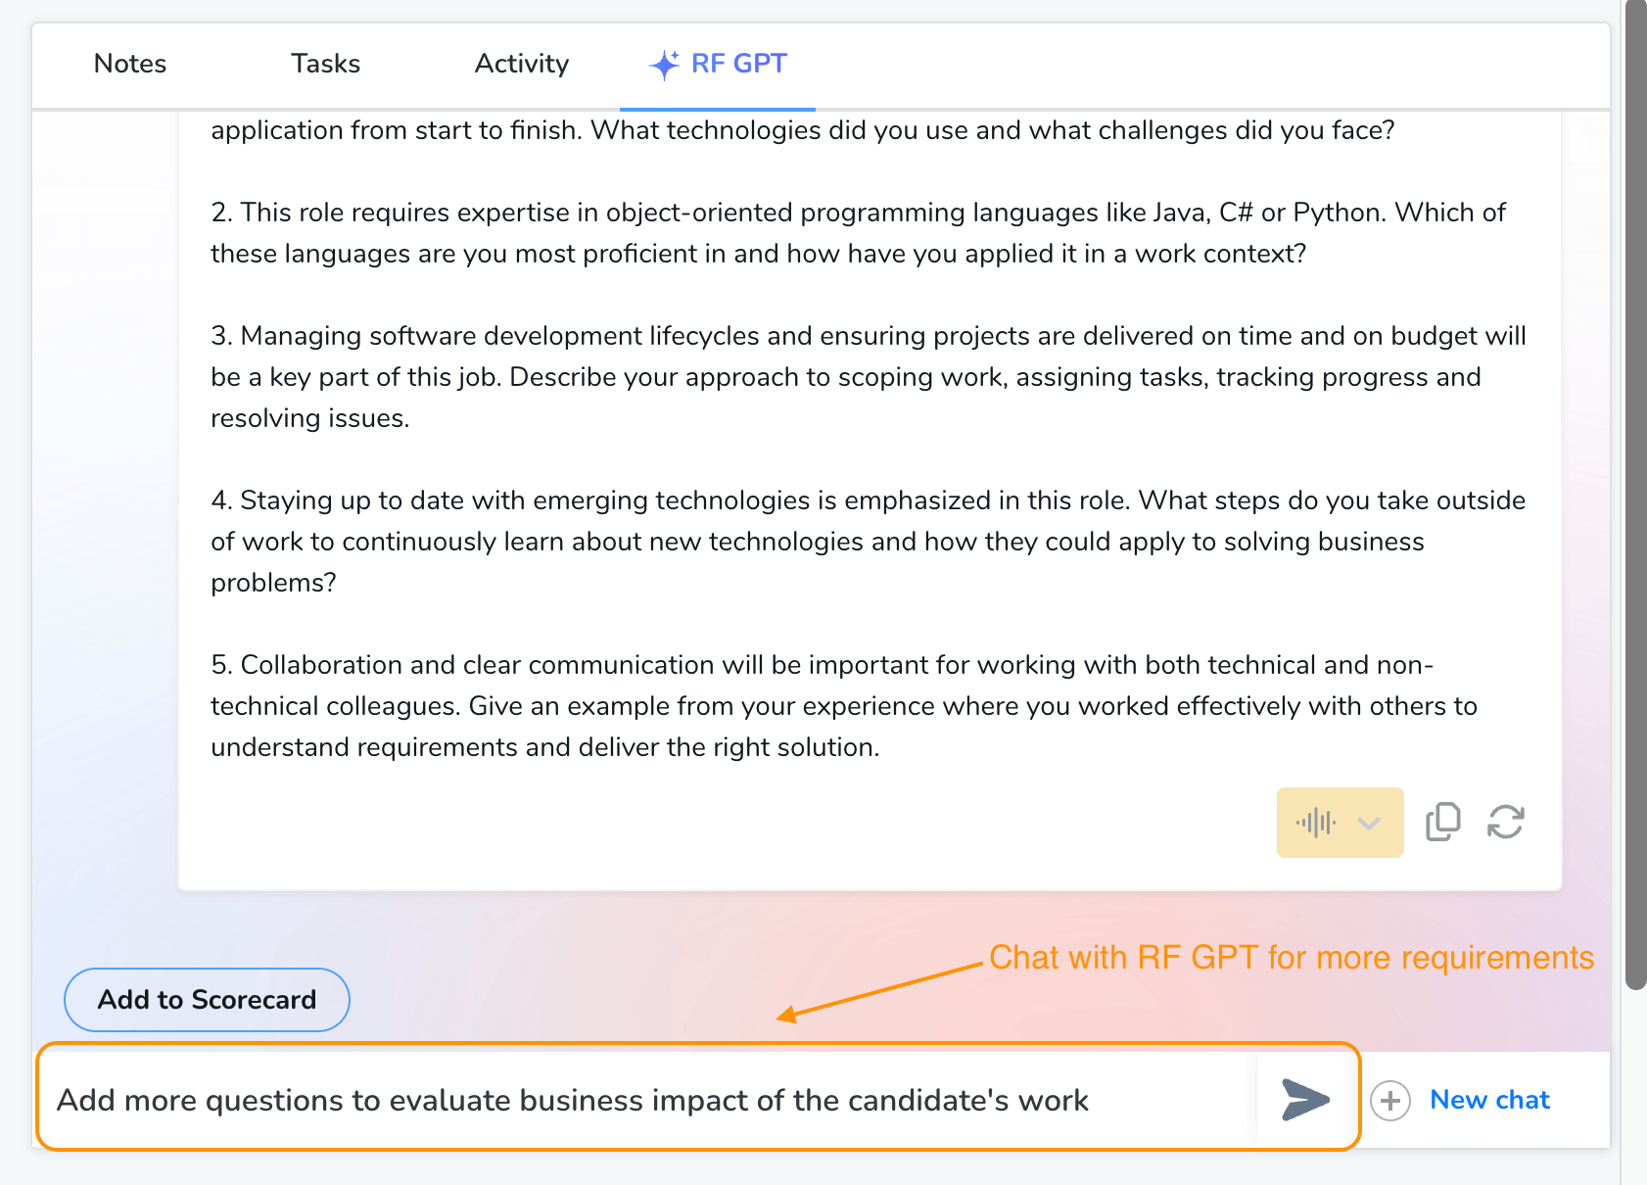Go to the Activity tab
1647x1185 pixels.
521,65
